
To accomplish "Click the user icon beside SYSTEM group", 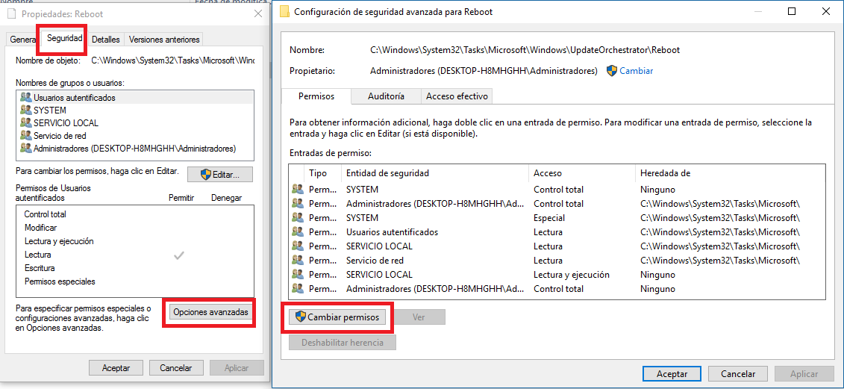I will (x=25, y=110).
